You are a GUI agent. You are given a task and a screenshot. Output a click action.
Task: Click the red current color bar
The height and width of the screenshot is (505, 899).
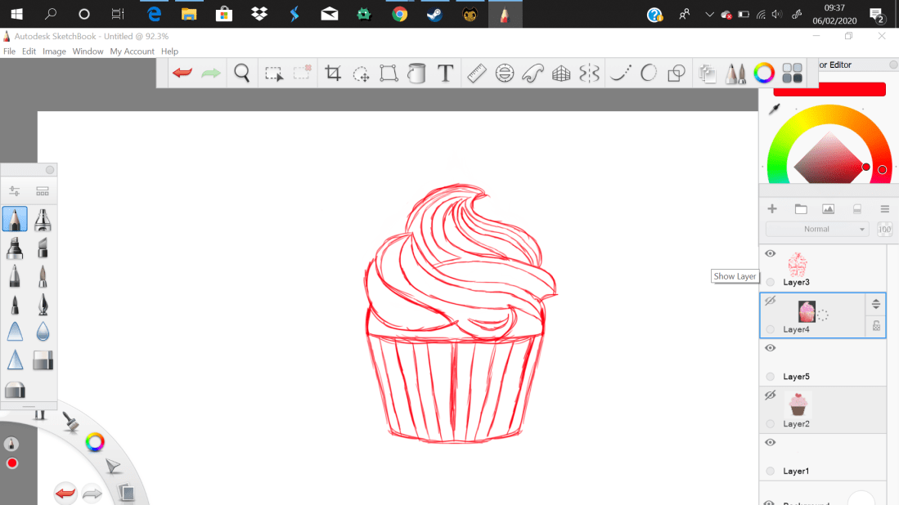coord(829,89)
